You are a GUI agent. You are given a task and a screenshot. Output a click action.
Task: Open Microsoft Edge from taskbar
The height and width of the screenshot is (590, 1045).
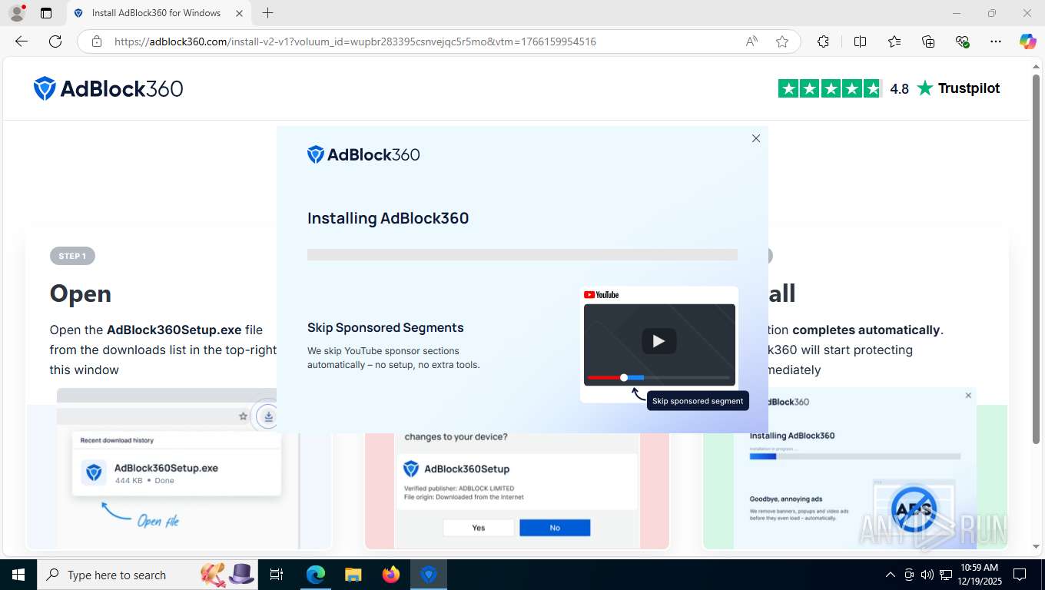pyautogui.click(x=315, y=575)
